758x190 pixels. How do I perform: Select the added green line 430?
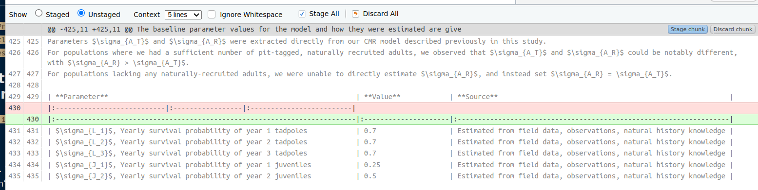379,119
